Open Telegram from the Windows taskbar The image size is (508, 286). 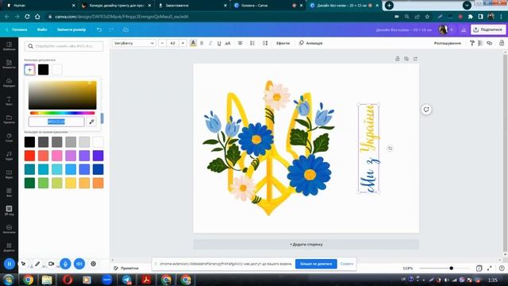point(126,280)
